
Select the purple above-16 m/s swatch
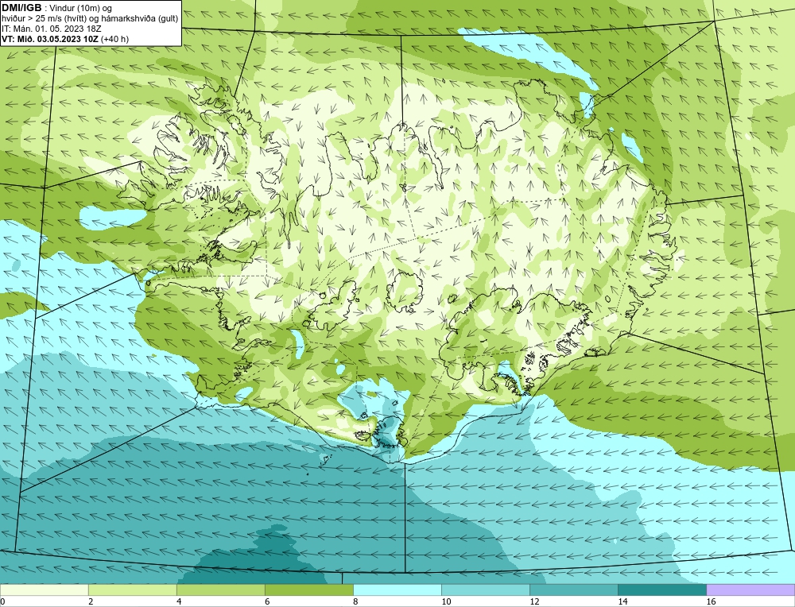(x=750, y=590)
